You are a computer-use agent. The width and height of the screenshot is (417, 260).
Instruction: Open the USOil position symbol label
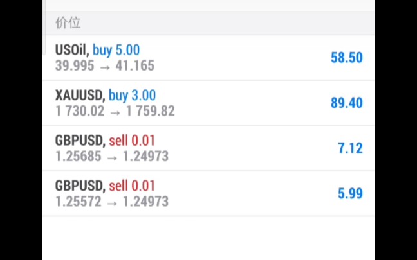click(x=72, y=49)
